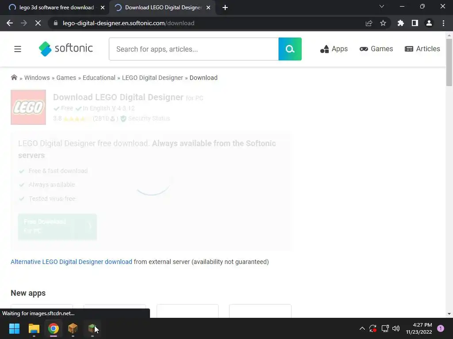Click the Download LEGO Digital Designer heading
The image size is (453, 339).
point(118,97)
